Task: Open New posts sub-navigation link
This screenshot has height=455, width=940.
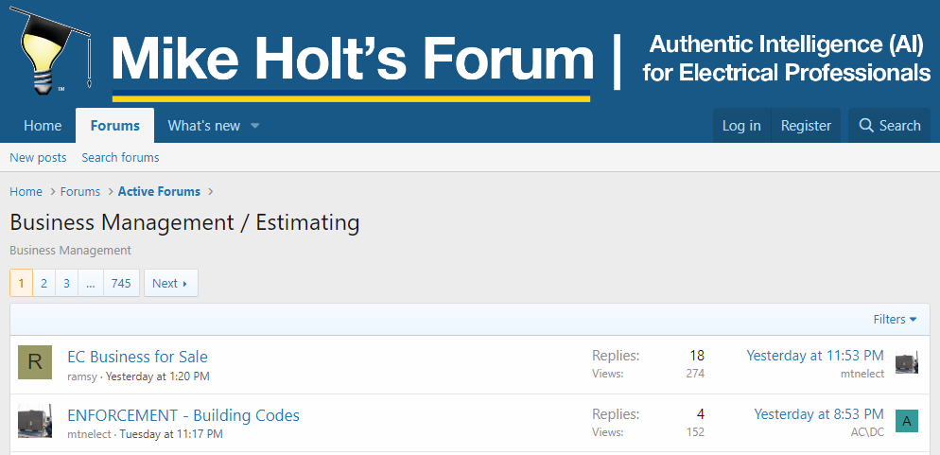Action: (38, 157)
